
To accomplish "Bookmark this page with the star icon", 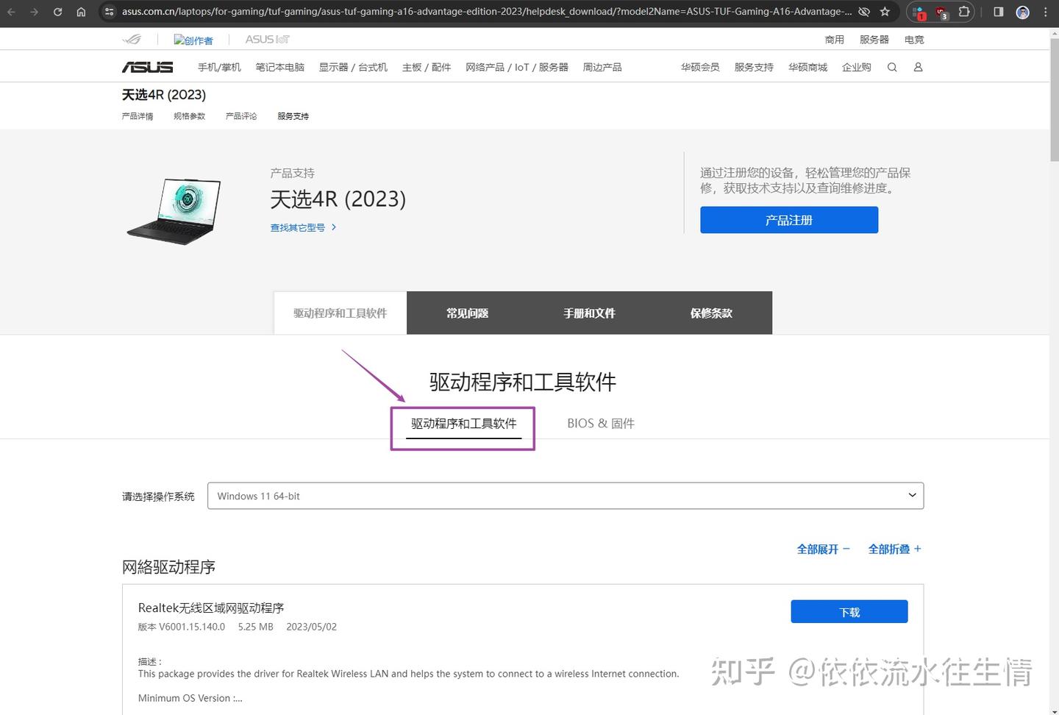I will [x=885, y=12].
